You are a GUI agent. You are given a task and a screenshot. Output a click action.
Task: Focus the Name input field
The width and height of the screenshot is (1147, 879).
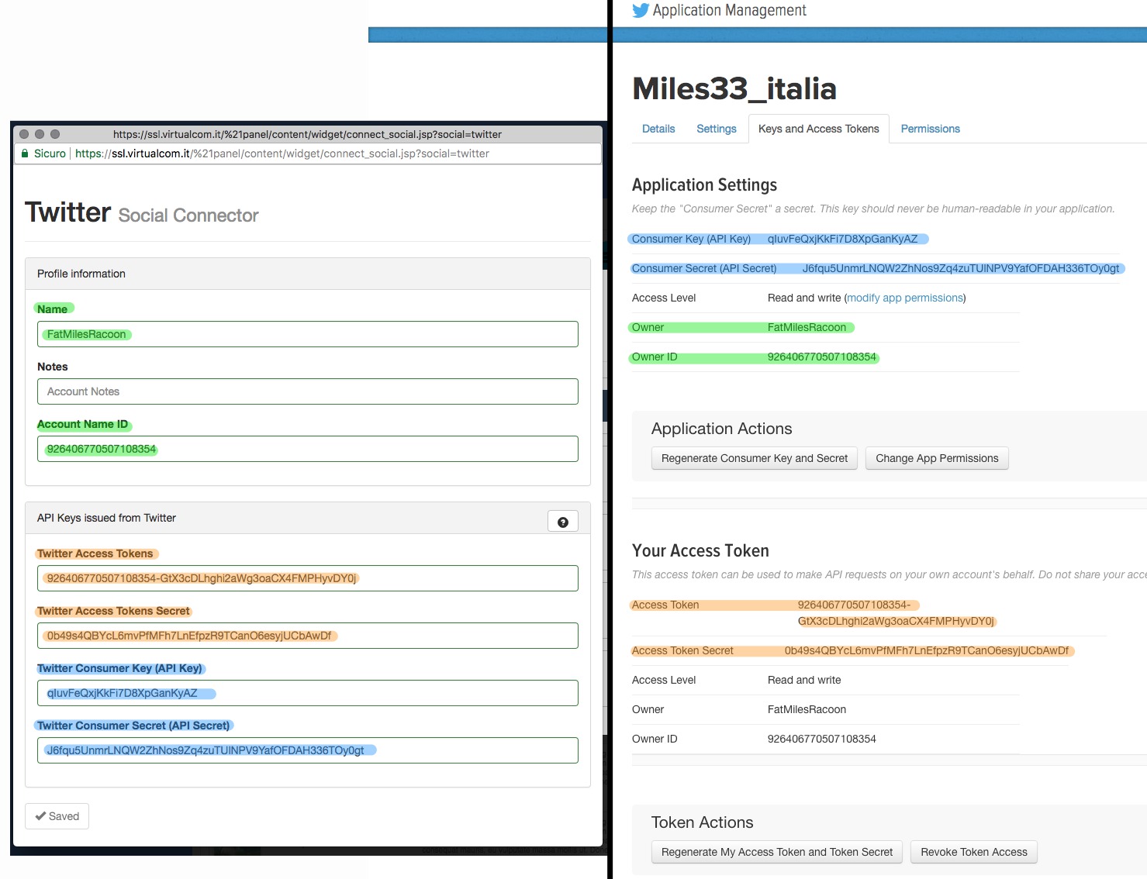coord(308,334)
